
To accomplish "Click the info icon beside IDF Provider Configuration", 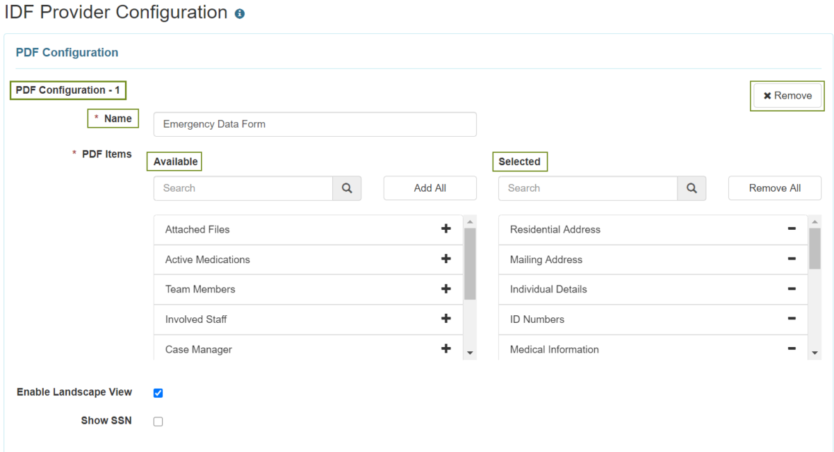I will (x=239, y=12).
